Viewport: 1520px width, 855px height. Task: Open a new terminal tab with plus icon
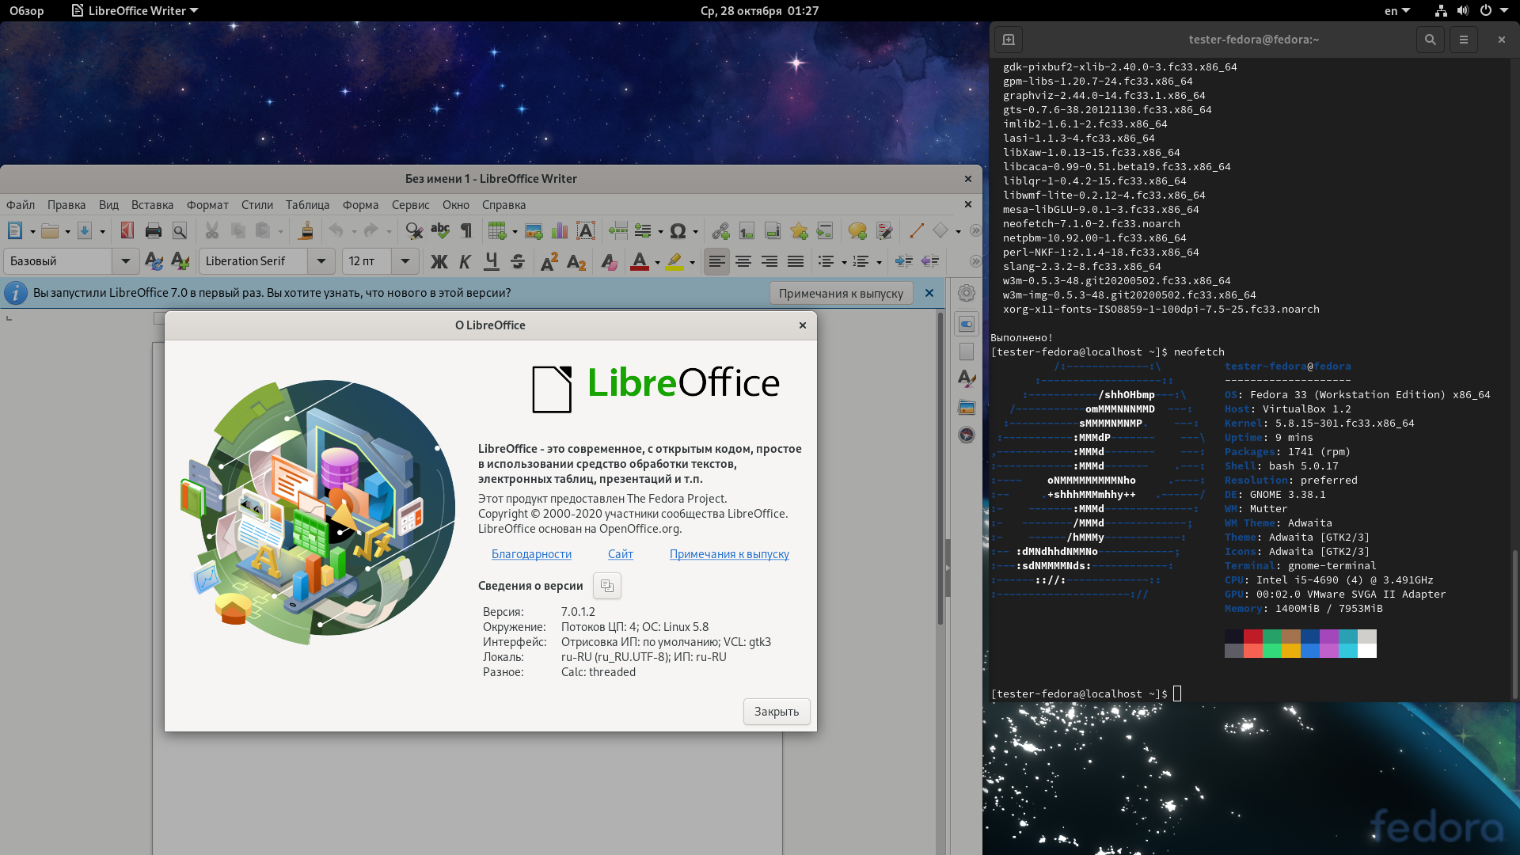pos(1009,40)
